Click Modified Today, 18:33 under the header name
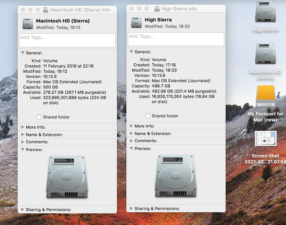This screenshot has width=286, height=225. [167, 26]
